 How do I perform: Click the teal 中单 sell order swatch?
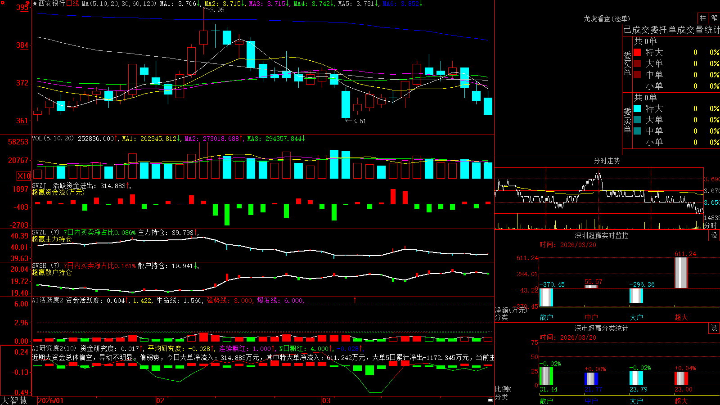pos(637,131)
